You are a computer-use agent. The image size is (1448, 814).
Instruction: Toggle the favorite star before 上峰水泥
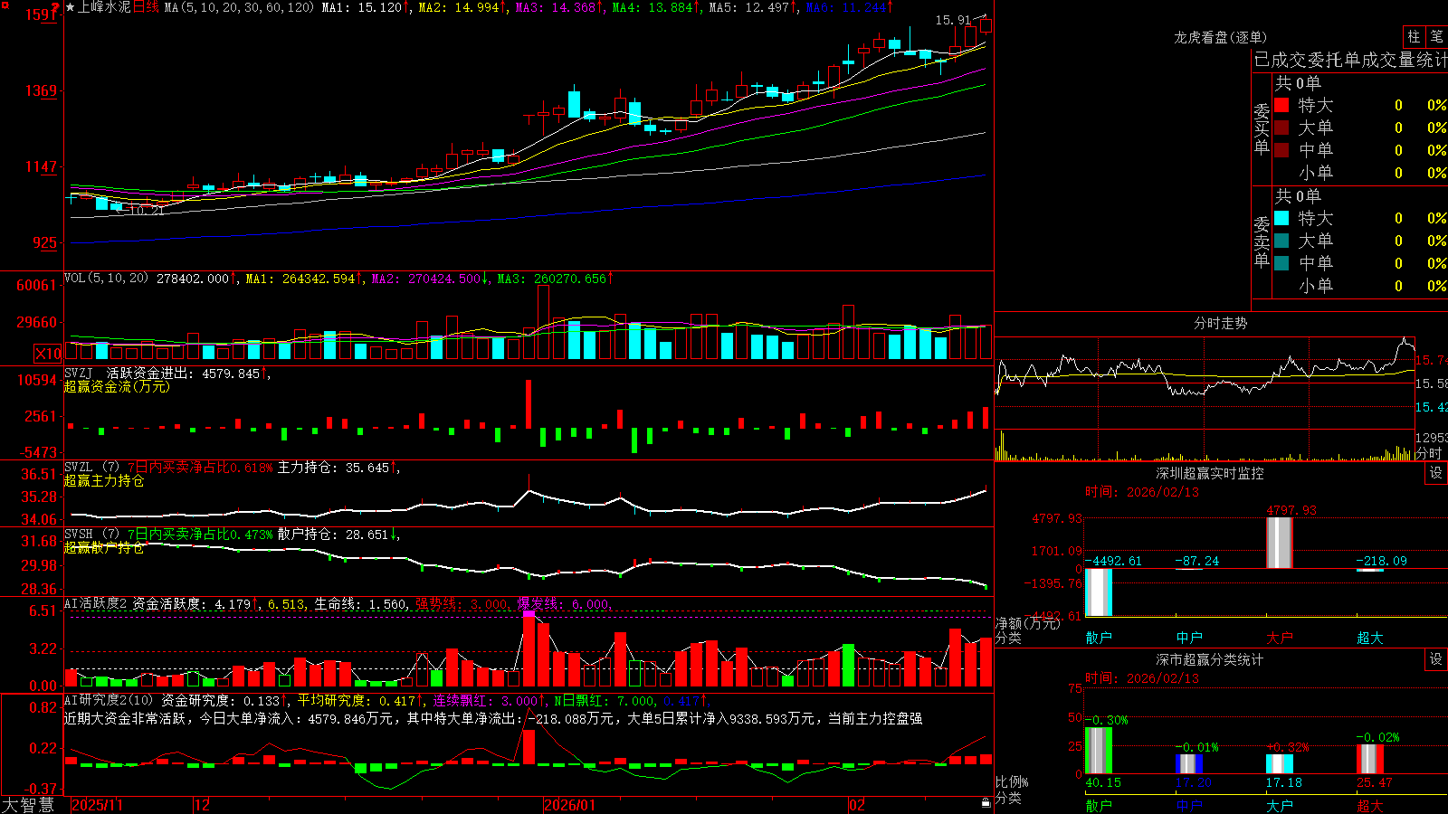pyautogui.click(x=71, y=7)
